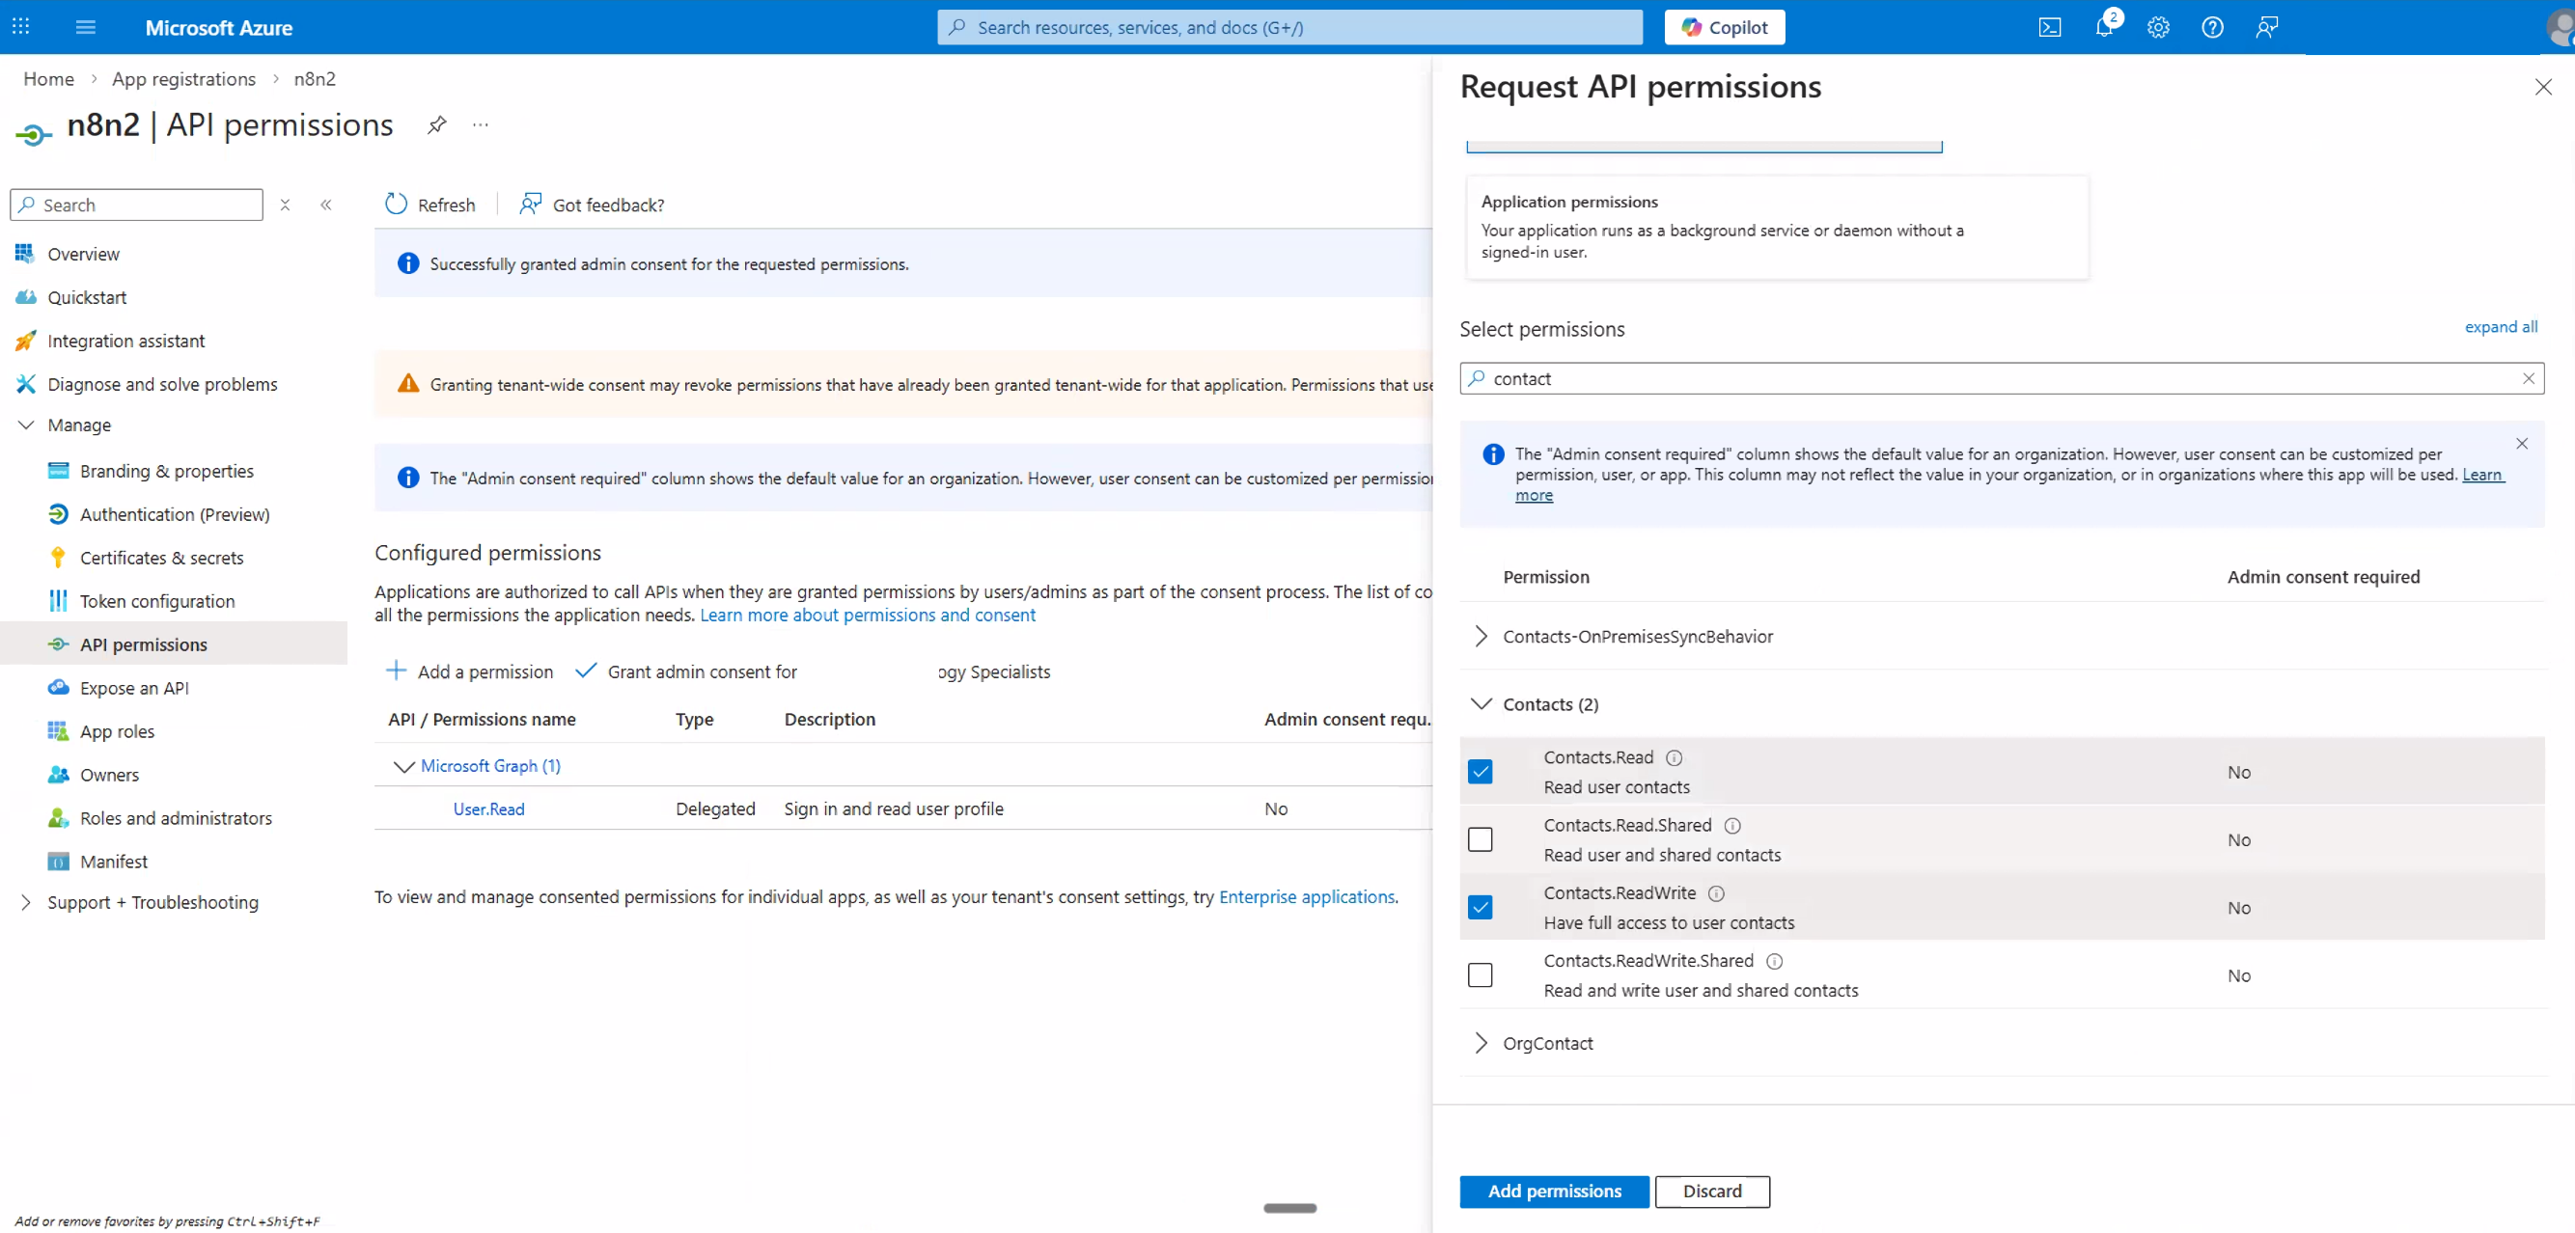The width and height of the screenshot is (2575, 1233).
Task: Open the Cloud Shell terminal
Action: (x=2050, y=27)
